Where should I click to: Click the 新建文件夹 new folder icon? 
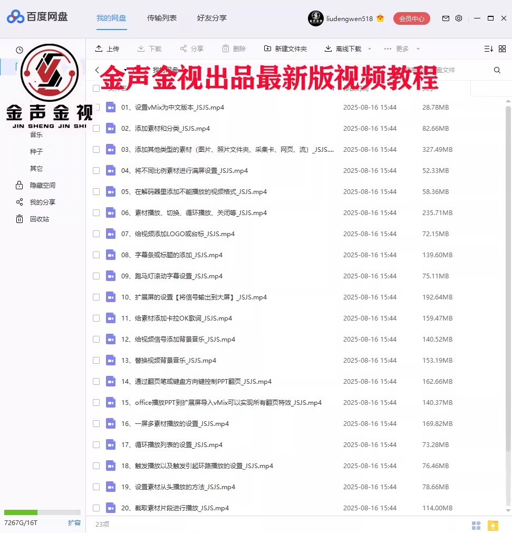tap(268, 48)
